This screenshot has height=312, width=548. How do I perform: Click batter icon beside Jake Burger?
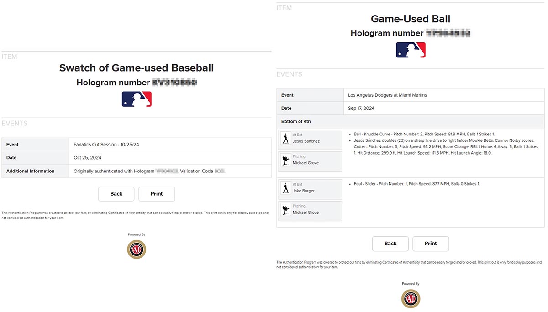click(x=286, y=188)
